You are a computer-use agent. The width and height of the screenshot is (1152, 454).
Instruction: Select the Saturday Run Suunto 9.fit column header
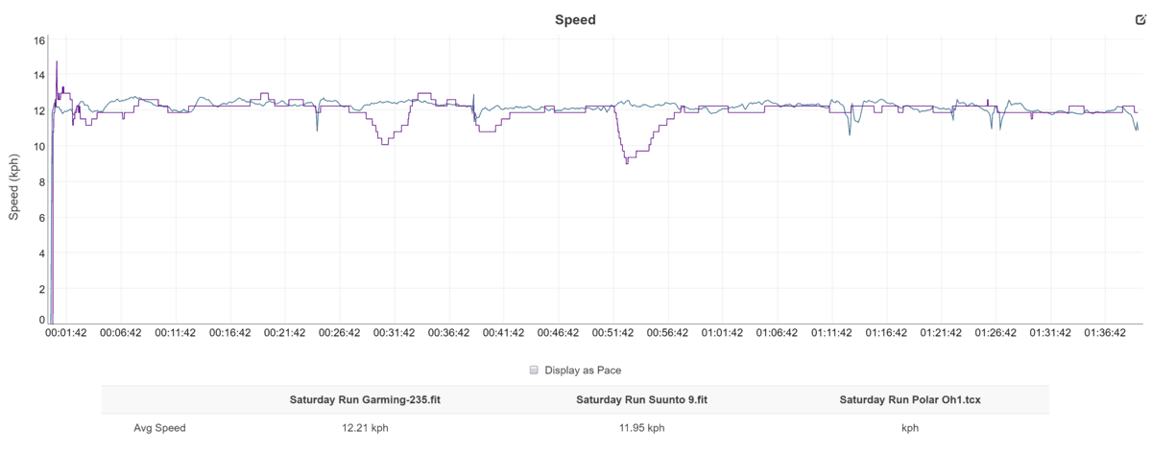click(x=641, y=399)
